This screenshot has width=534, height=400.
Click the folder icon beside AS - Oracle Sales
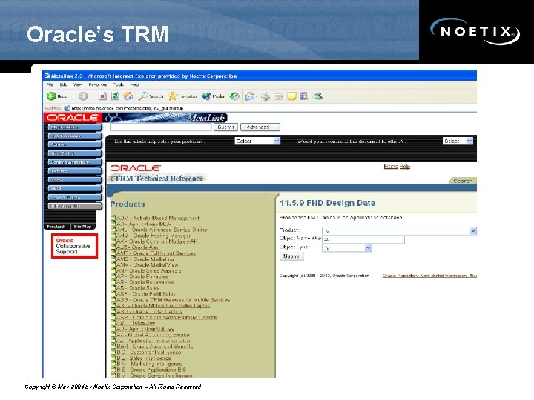click(x=113, y=287)
